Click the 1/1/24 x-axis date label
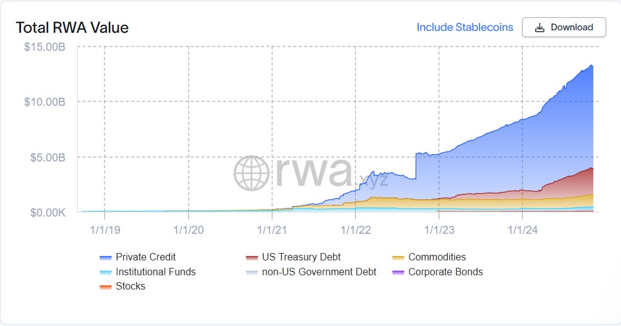The height and width of the screenshot is (326, 621). 522,229
